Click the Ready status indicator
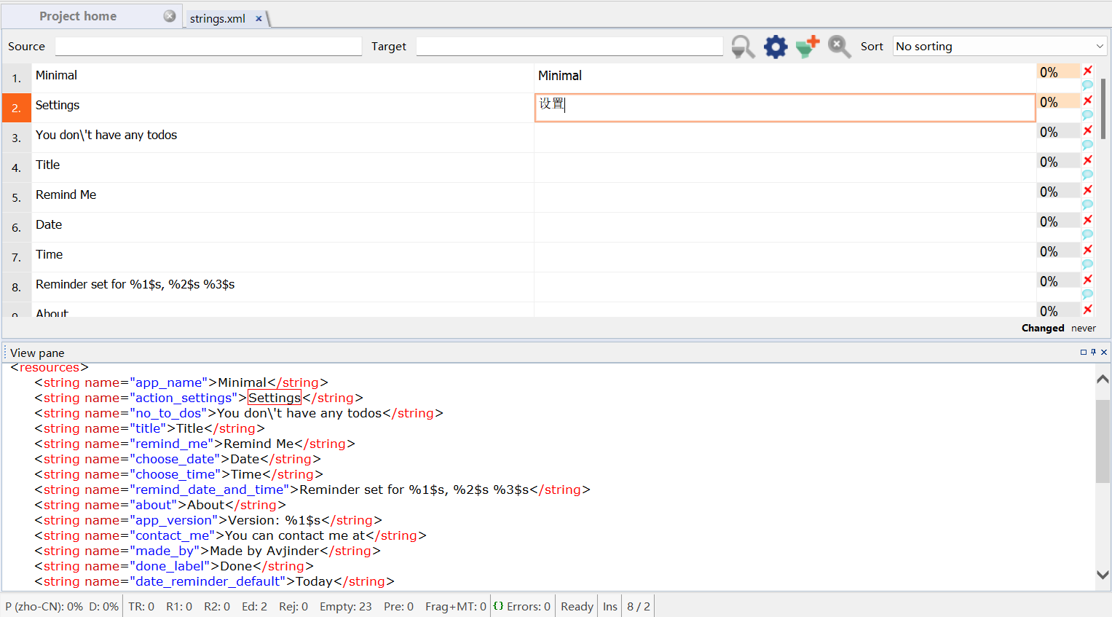 [x=576, y=605]
